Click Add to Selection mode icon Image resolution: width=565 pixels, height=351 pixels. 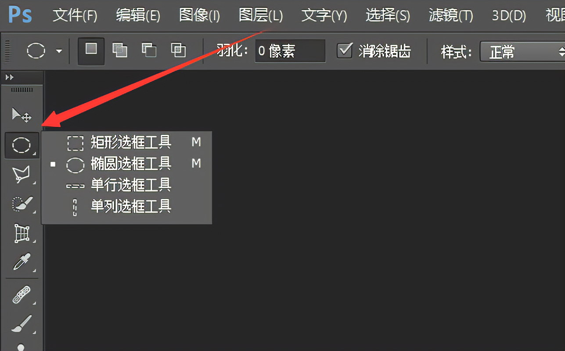120,50
